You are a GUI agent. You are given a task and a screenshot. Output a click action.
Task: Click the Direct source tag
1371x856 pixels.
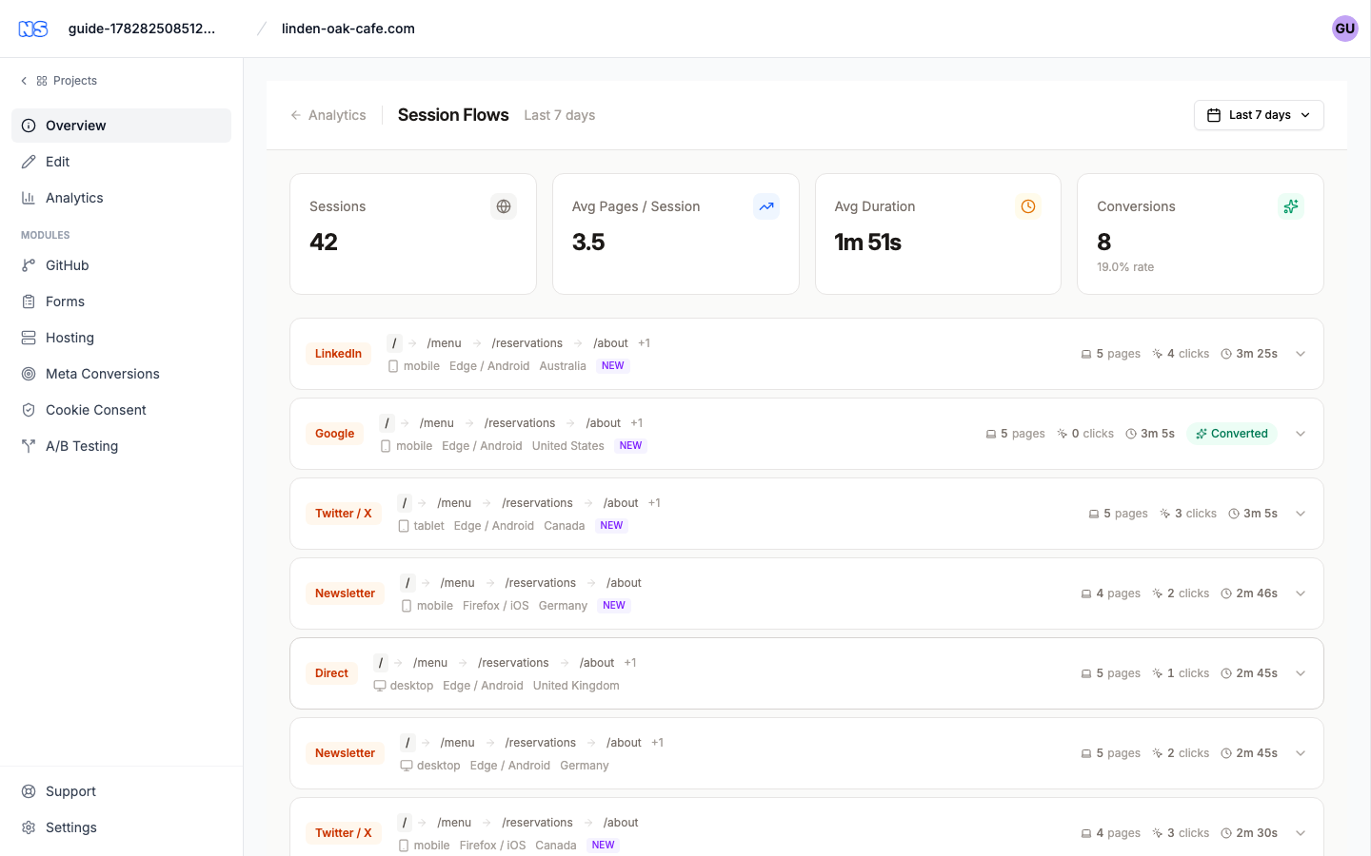coord(331,673)
